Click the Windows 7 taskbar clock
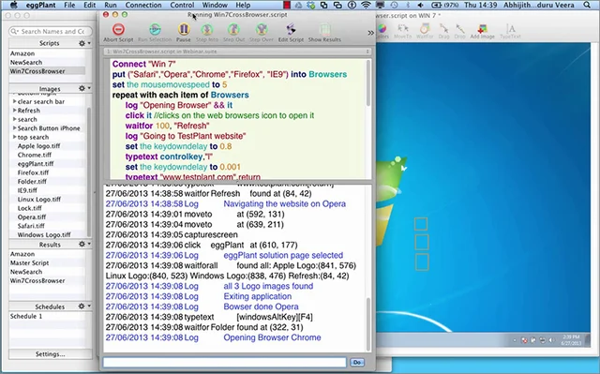 click(571, 340)
